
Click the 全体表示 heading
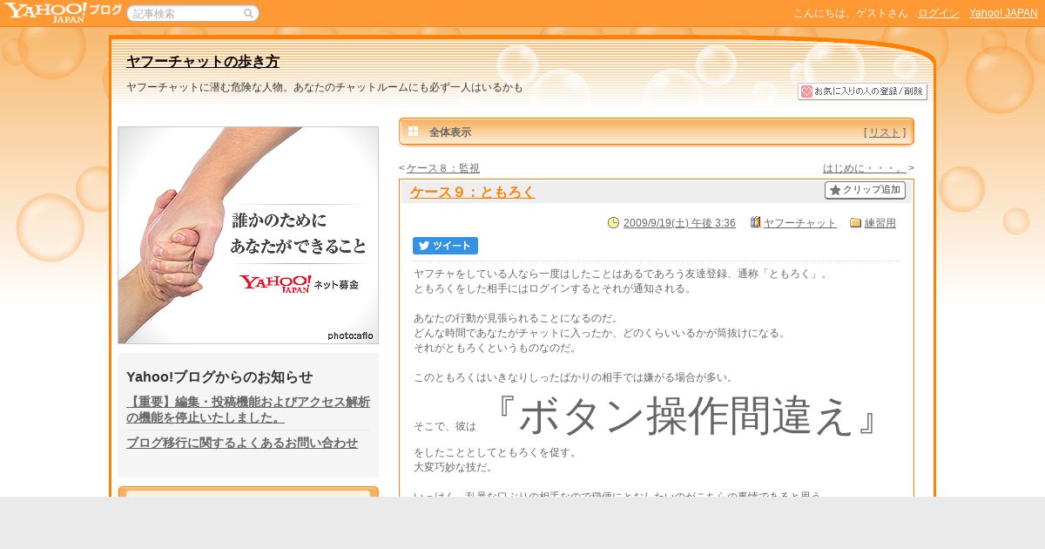click(450, 132)
